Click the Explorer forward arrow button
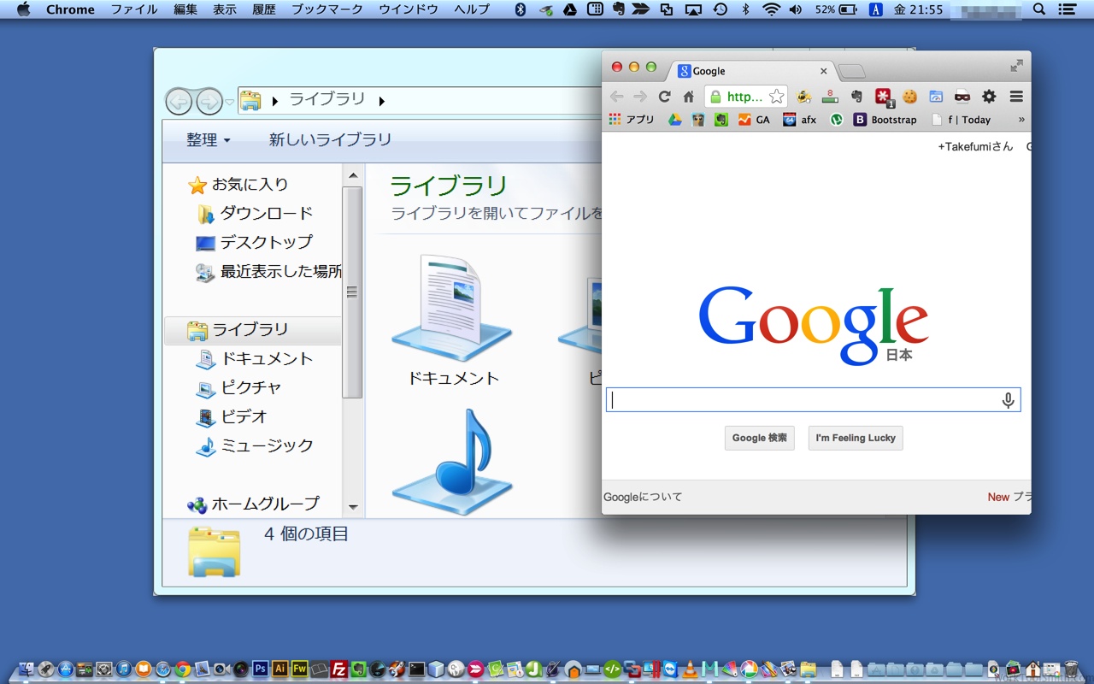The image size is (1094, 684). [x=209, y=101]
